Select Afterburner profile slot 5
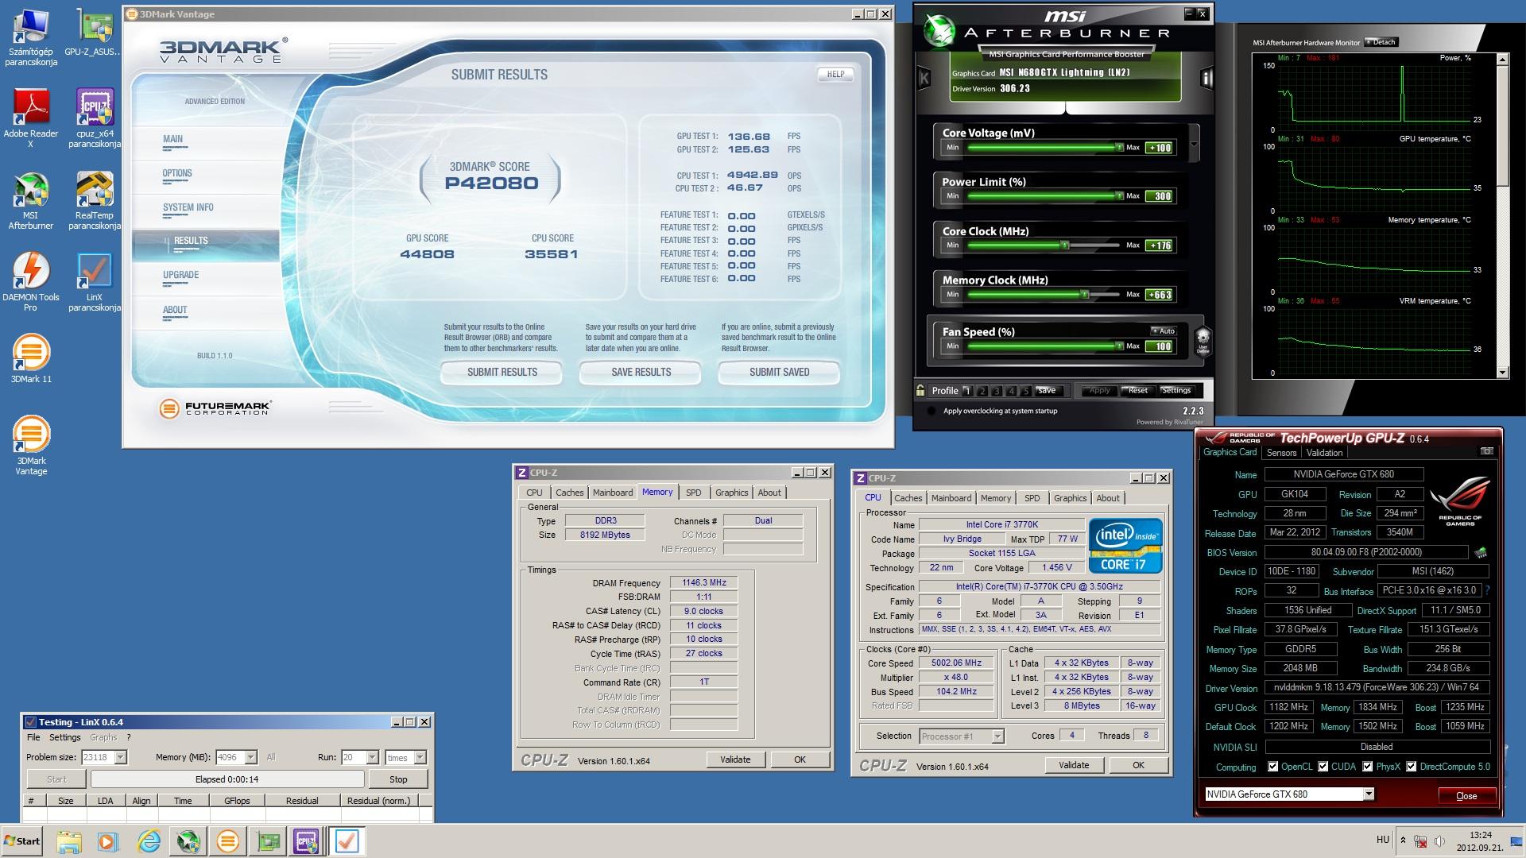Image resolution: width=1526 pixels, height=858 pixels. point(1026,390)
